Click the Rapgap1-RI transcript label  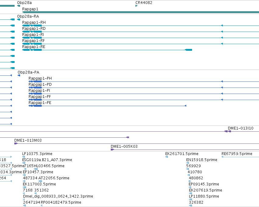33,35
